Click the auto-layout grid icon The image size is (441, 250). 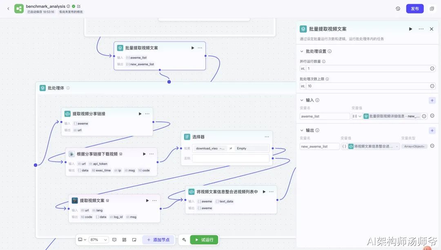pyautogui.click(x=124, y=240)
